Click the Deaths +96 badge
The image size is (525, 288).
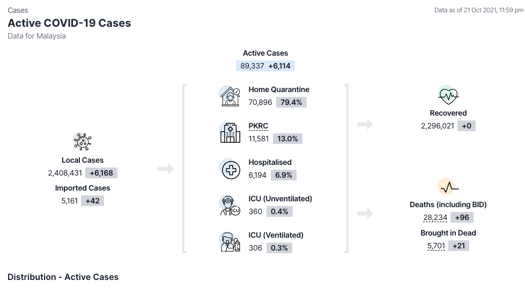click(462, 218)
